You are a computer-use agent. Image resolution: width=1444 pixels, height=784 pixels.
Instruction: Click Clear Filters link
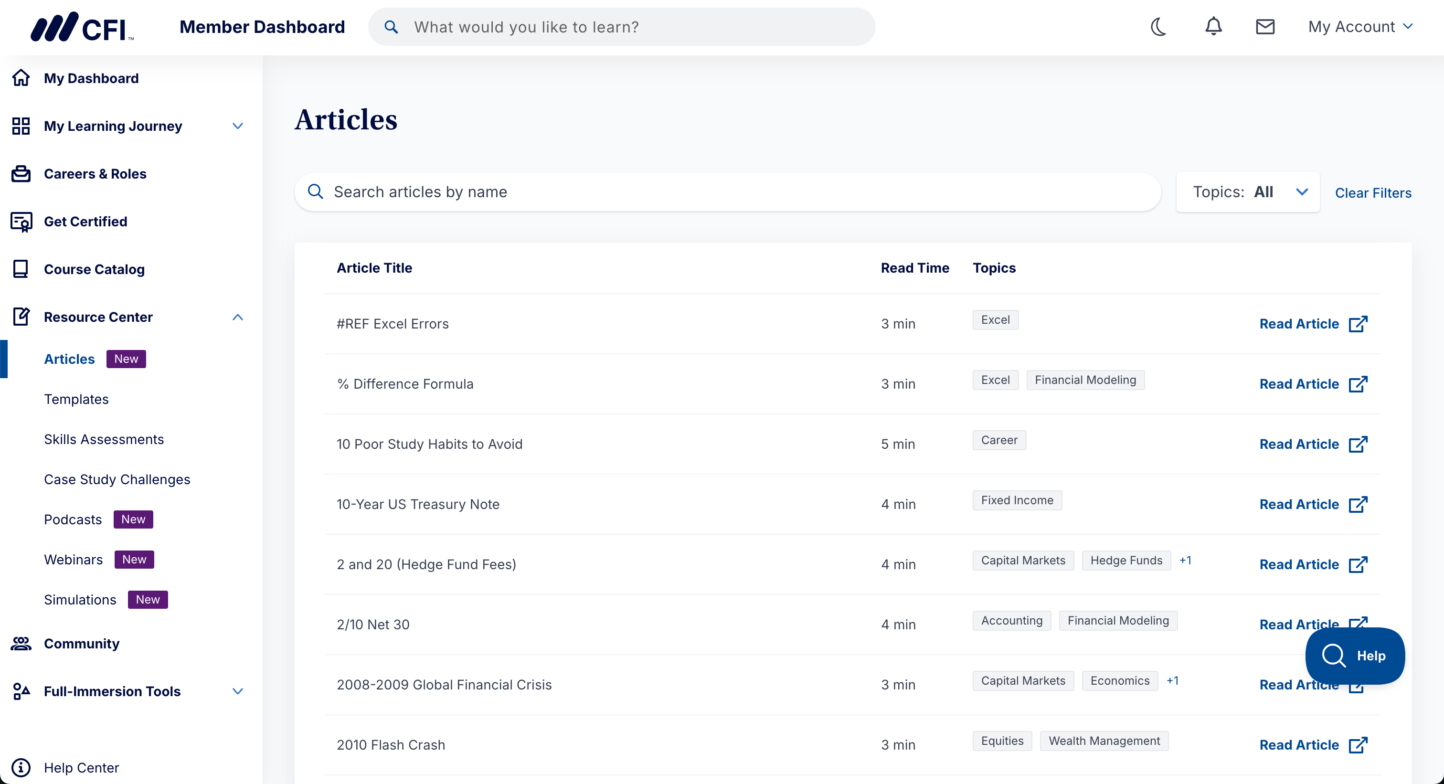tap(1373, 193)
